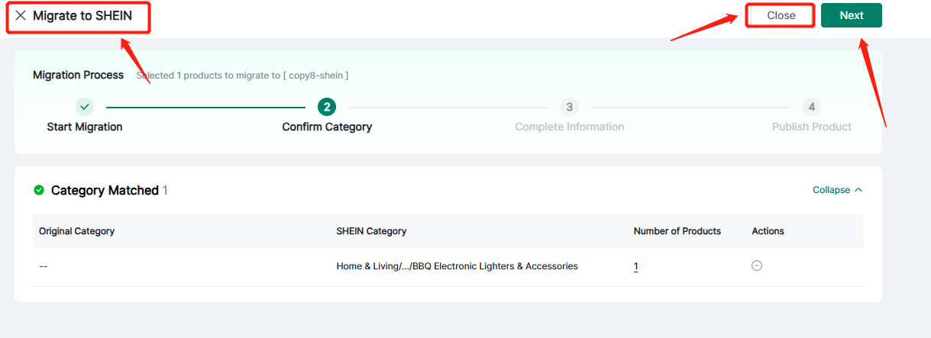Click the Complete Information step label
The height and width of the screenshot is (338, 931).
click(x=569, y=127)
